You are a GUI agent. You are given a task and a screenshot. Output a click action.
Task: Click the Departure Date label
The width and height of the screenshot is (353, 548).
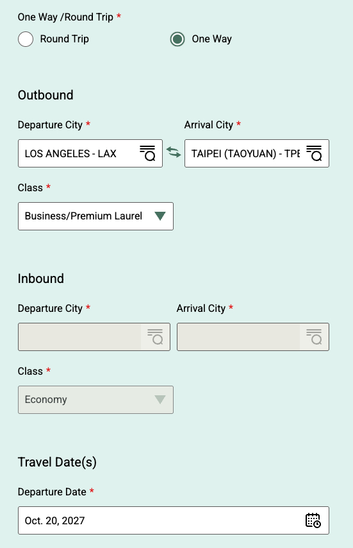click(52, 492)
